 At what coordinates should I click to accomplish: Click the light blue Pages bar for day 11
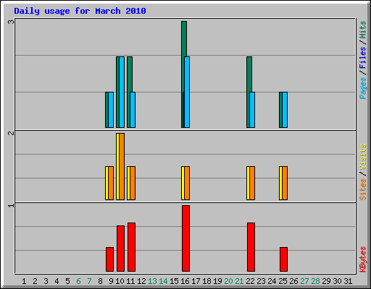click(133, 110)
